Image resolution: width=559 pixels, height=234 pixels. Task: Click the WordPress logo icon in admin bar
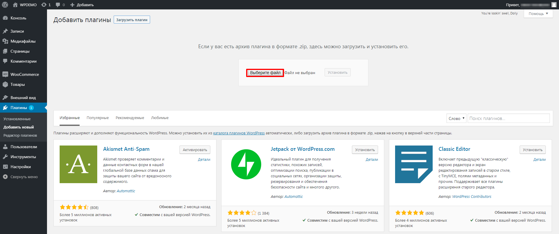click(5, 5)
